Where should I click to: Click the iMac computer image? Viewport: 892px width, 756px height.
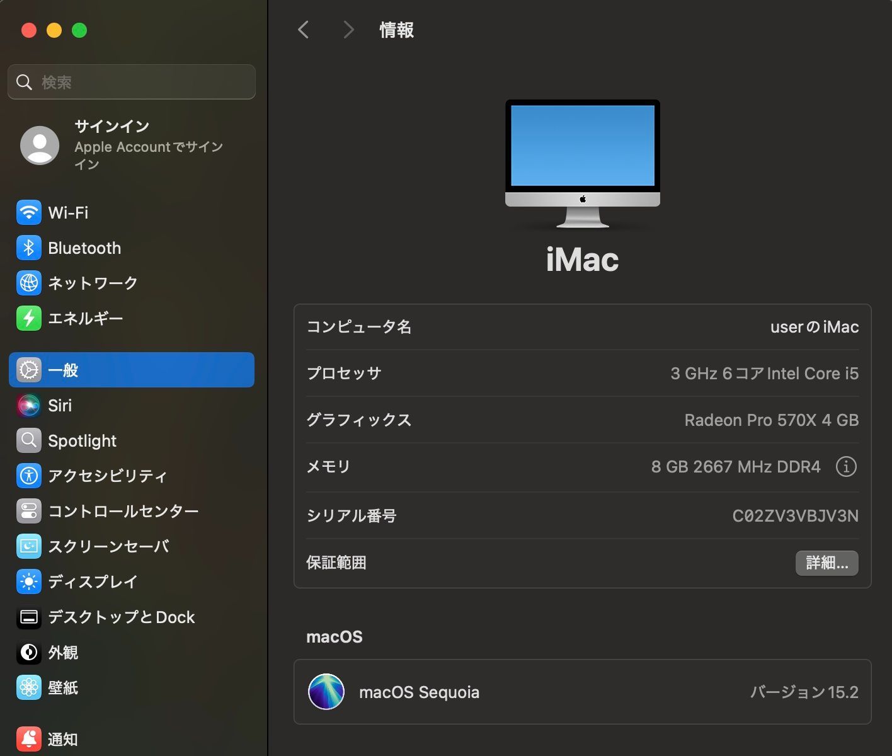pyautogui.click(x=583, y=164)
